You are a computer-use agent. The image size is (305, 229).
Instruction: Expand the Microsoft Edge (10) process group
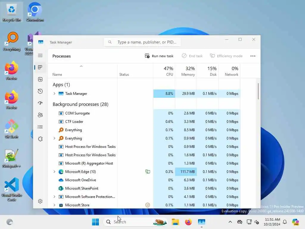point(54,172)
